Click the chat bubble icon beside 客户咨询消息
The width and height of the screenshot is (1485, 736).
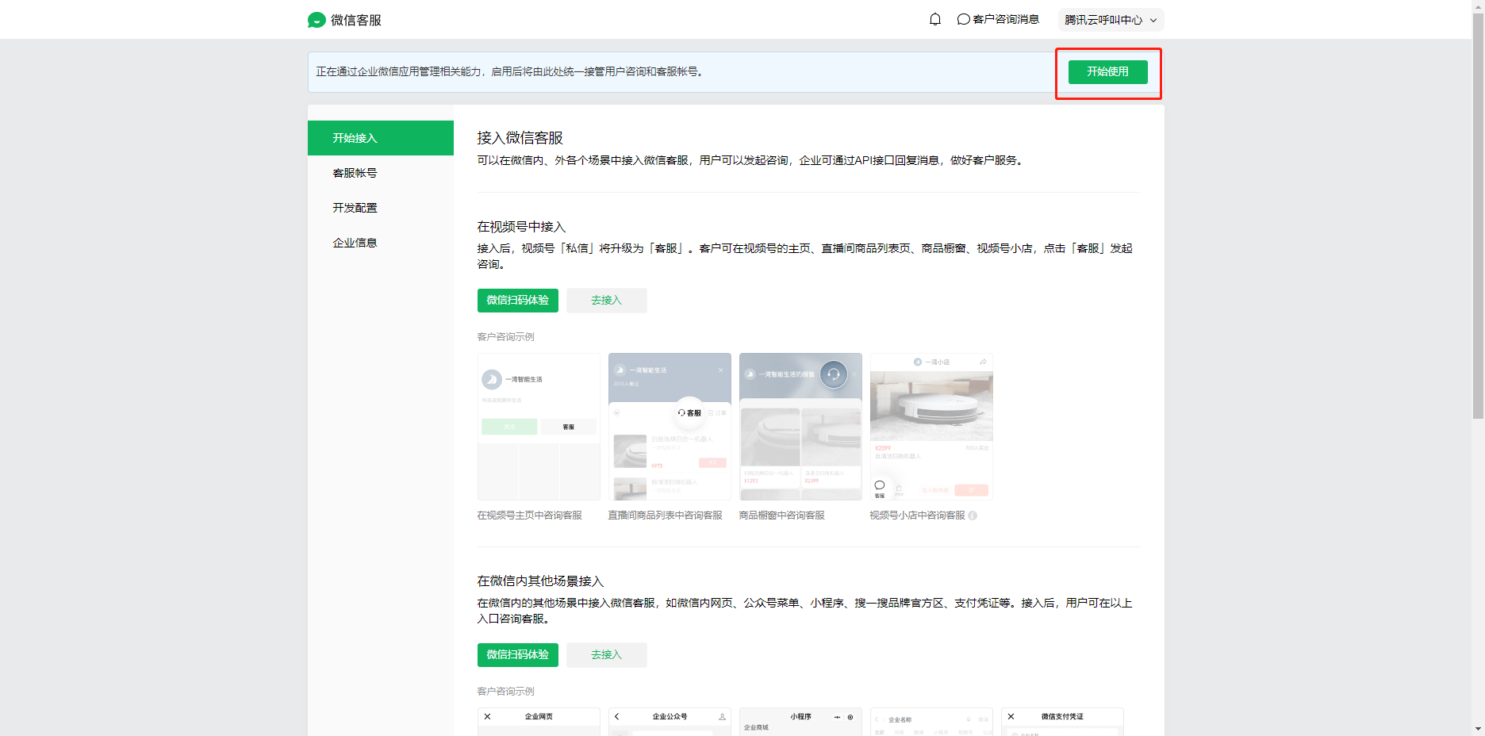tap(964, 19)
